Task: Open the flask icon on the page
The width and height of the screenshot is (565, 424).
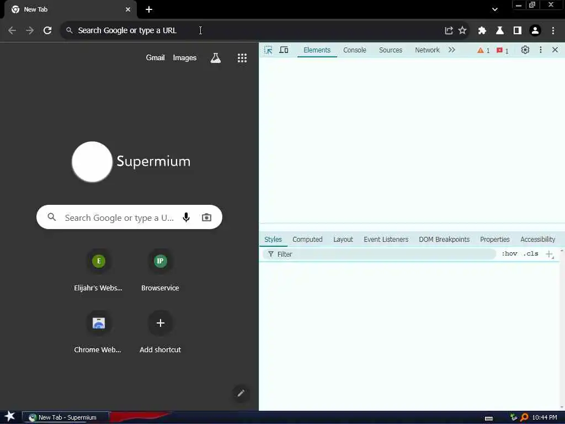Action: click(216, 58)
